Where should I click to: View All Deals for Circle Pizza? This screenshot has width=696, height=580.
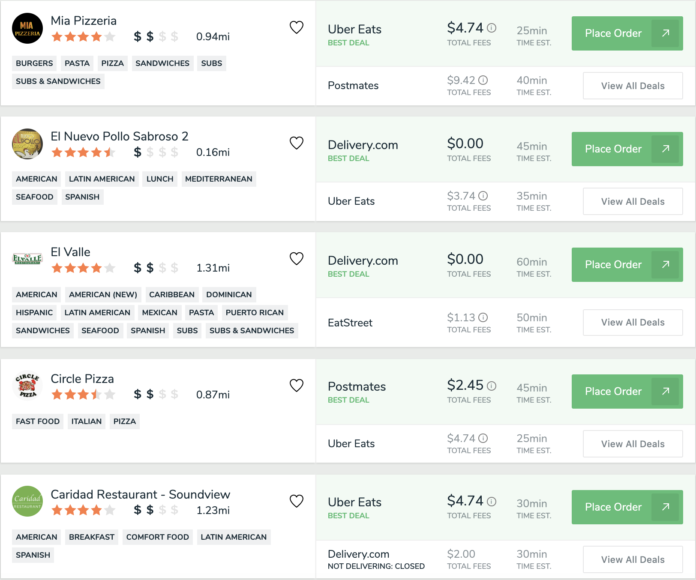(633, 444)
